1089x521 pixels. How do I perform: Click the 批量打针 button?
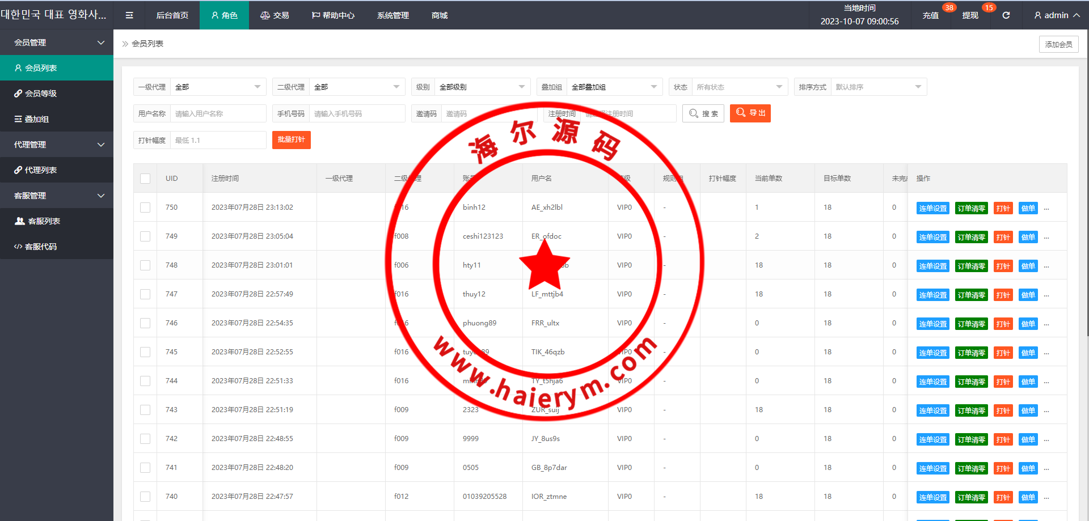click(291, 140)
